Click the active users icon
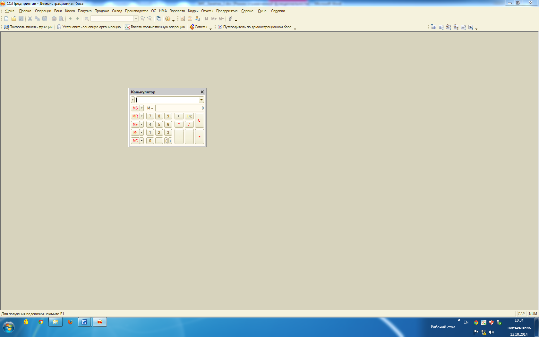 (198, 19)
